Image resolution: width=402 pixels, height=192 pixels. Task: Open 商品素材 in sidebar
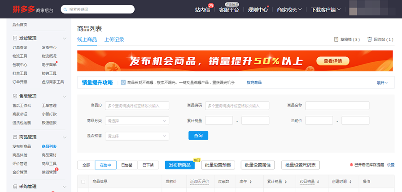(49, 155)
